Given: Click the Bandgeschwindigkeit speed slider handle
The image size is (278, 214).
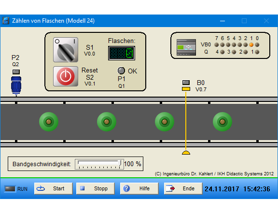Looking at the screenshot, I should coord(120,163).
